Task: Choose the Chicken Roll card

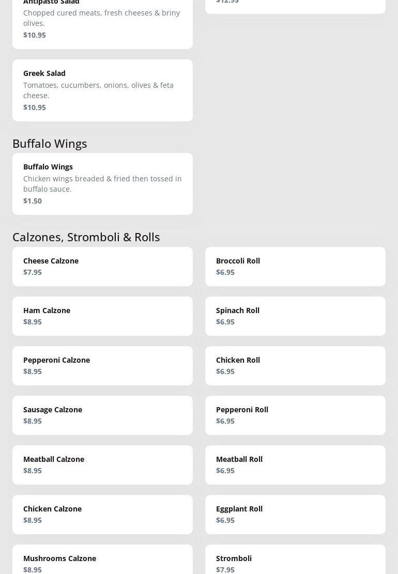Action: click(x=295, y=366)
